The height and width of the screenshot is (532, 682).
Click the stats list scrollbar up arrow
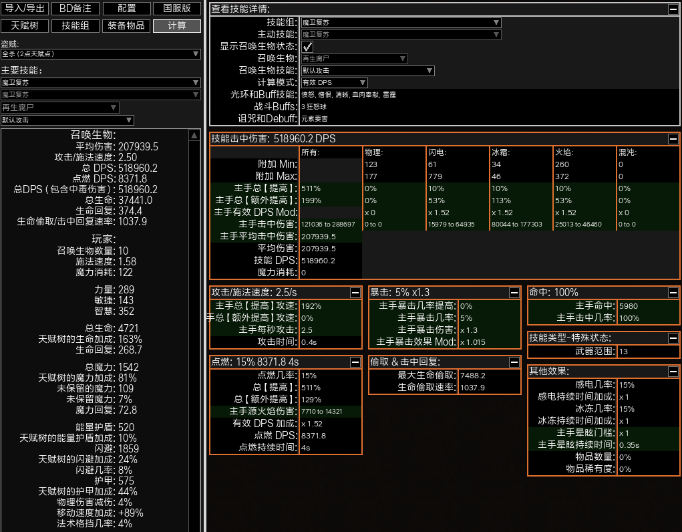[x=194, y=136]
